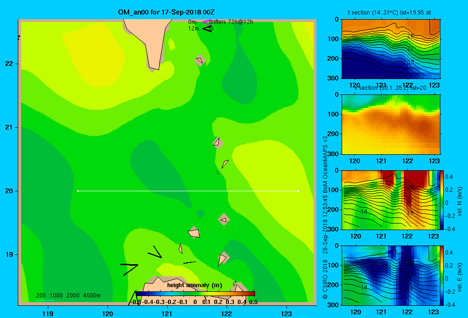Click the 'vel. E (m/s)' axis label
This screenshot has width=468, height=318.
tap(460, 277)
